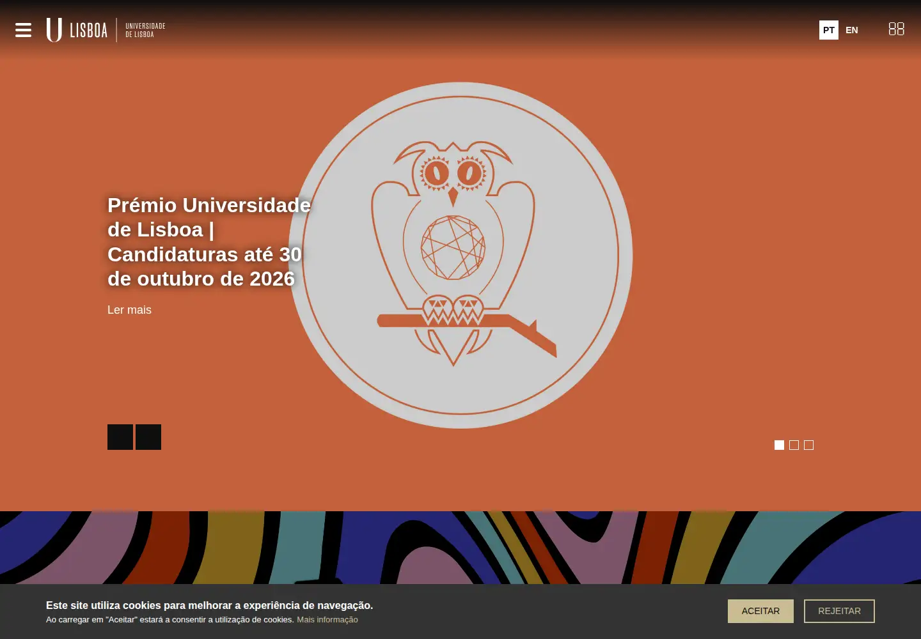Click the Ler mais link

129,310
